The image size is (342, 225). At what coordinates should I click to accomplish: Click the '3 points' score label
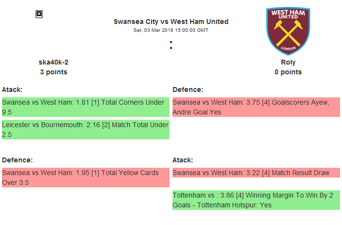point(54,72)
